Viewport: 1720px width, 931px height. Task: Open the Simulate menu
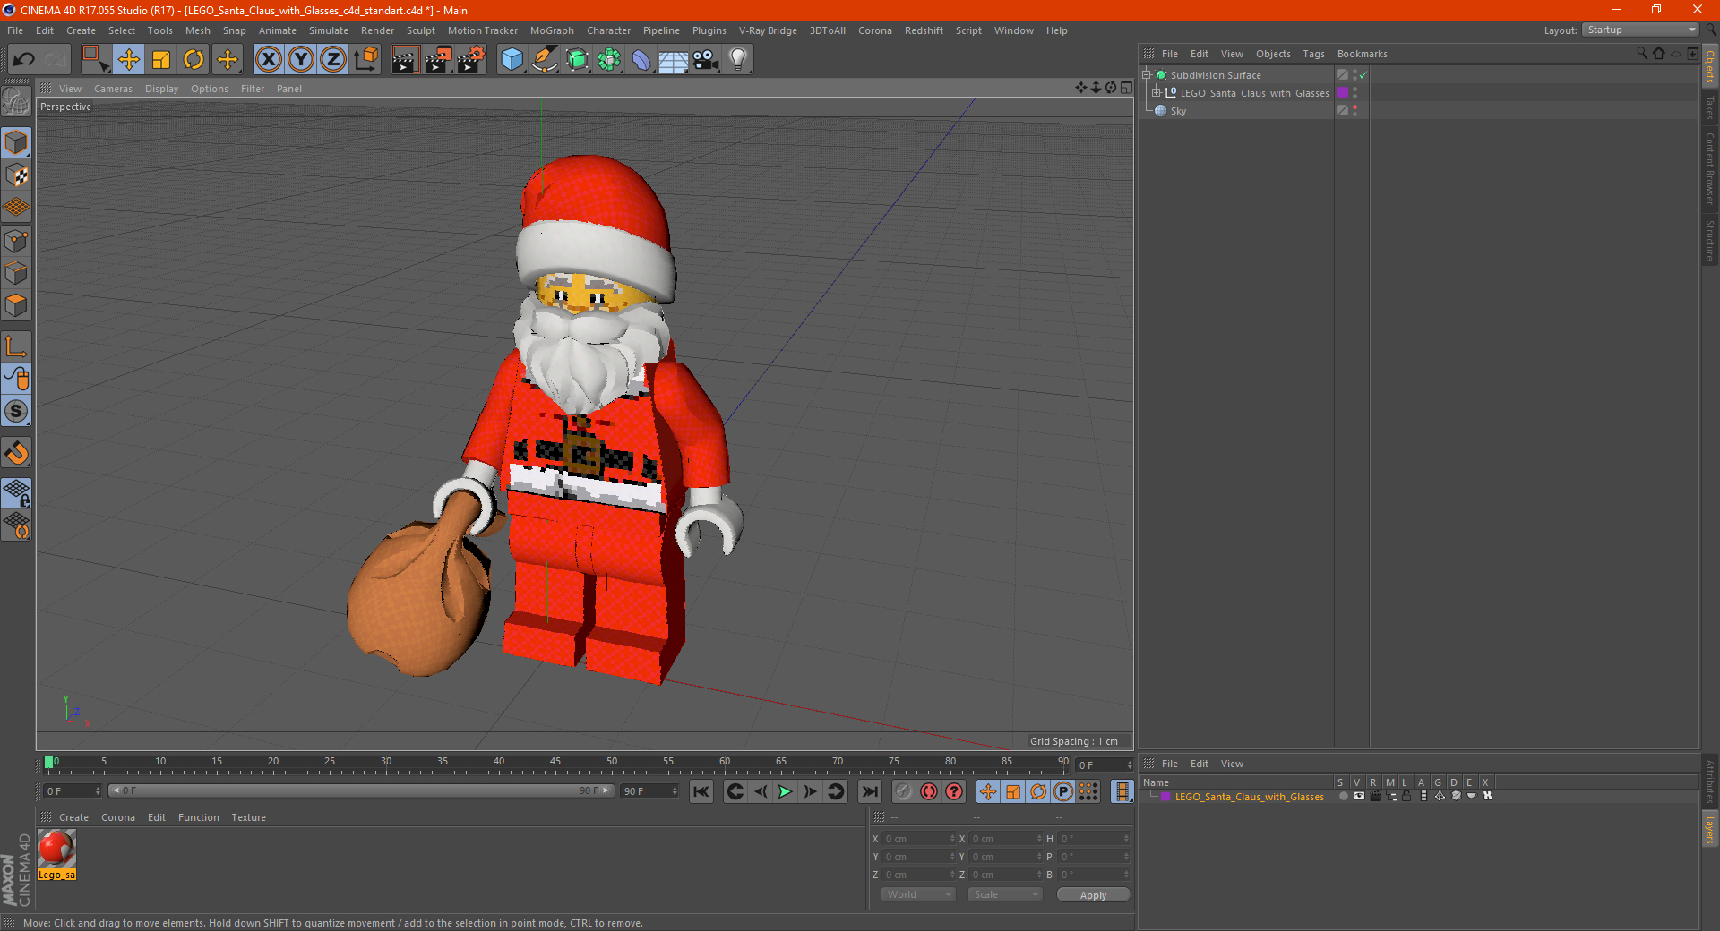click(329, 30)
